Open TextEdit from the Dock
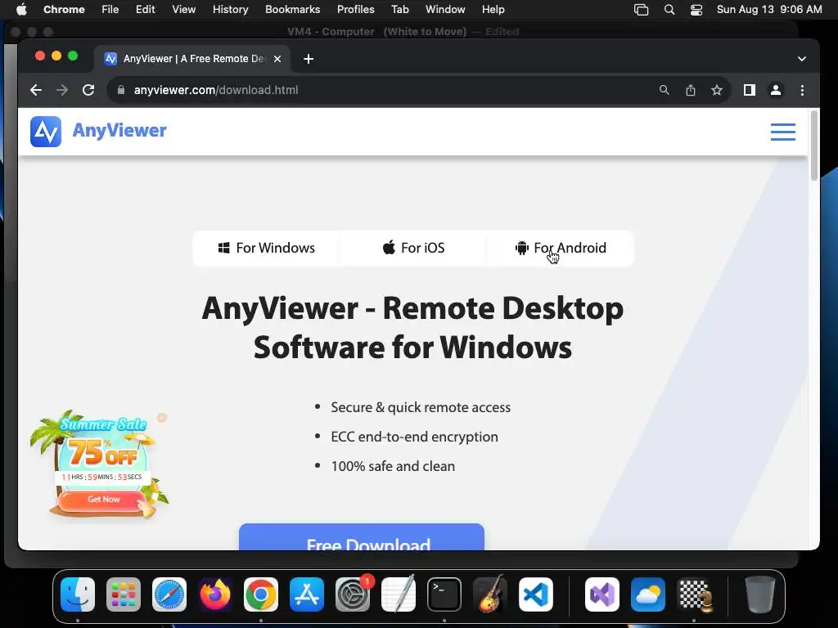This screenshot has height=628, width=838. 399,594
